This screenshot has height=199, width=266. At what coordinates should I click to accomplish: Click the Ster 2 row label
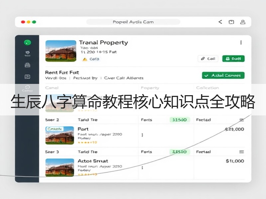point(52,120)
